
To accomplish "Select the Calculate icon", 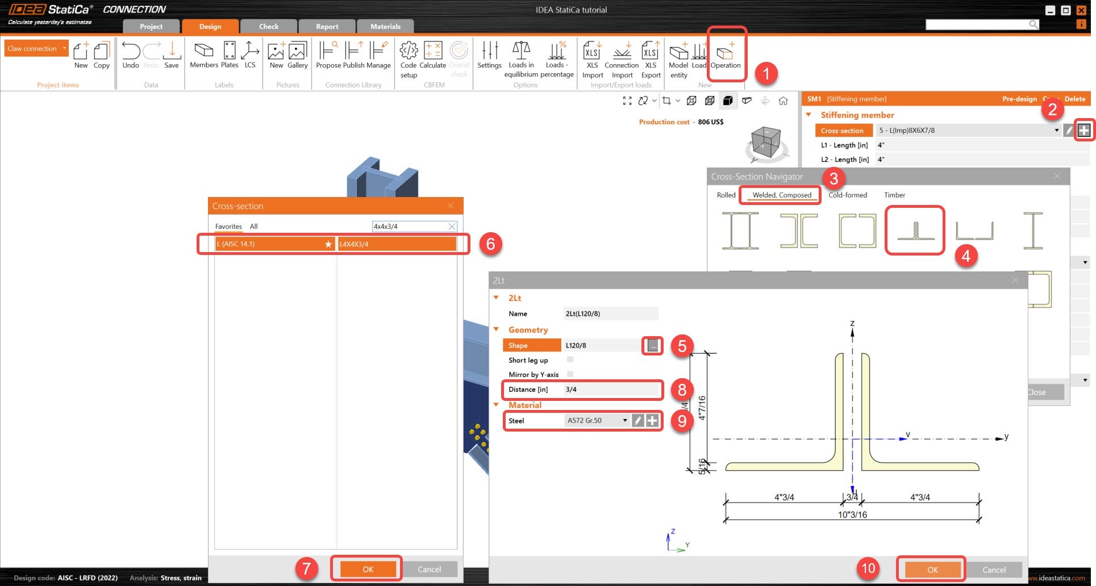I will coord(432,55).
